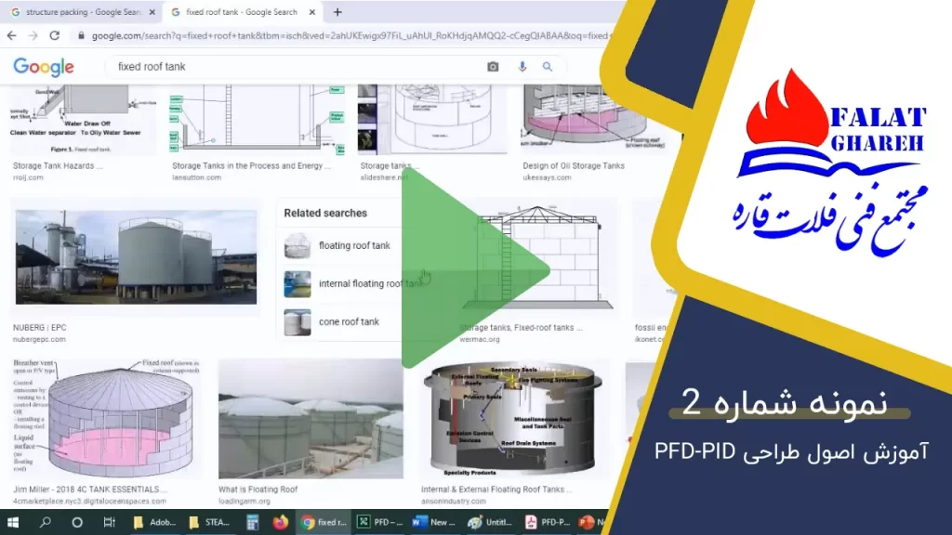The height and width of the screenshot is (535, 952).
Task: Open the Adob... folder in the taskbar
Action: point(154,522)
